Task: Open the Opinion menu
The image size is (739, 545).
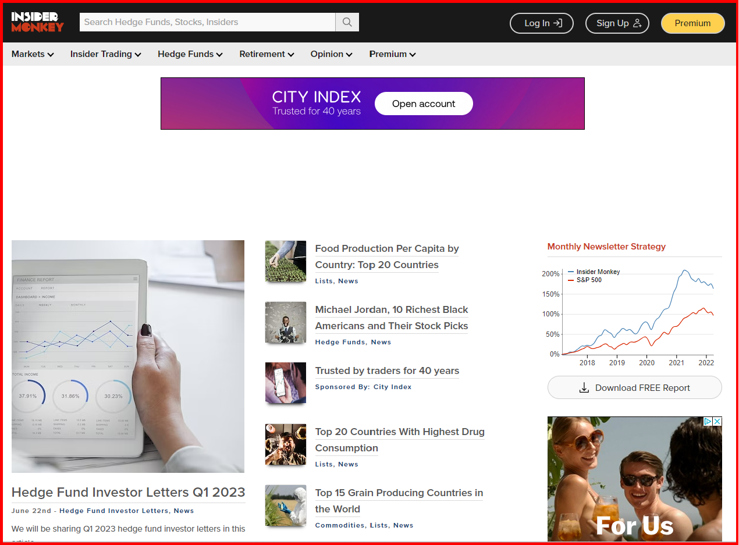Action: point(331,54)
